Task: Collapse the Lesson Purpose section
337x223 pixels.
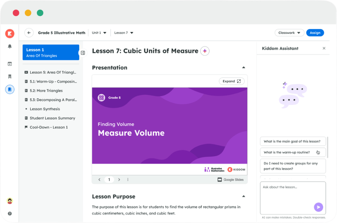Action: [x=243, y=196]
